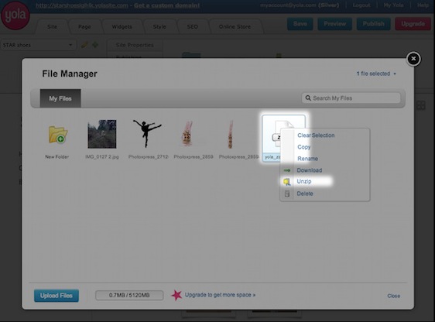Click the green Download arrow icon

pos(287,170)
